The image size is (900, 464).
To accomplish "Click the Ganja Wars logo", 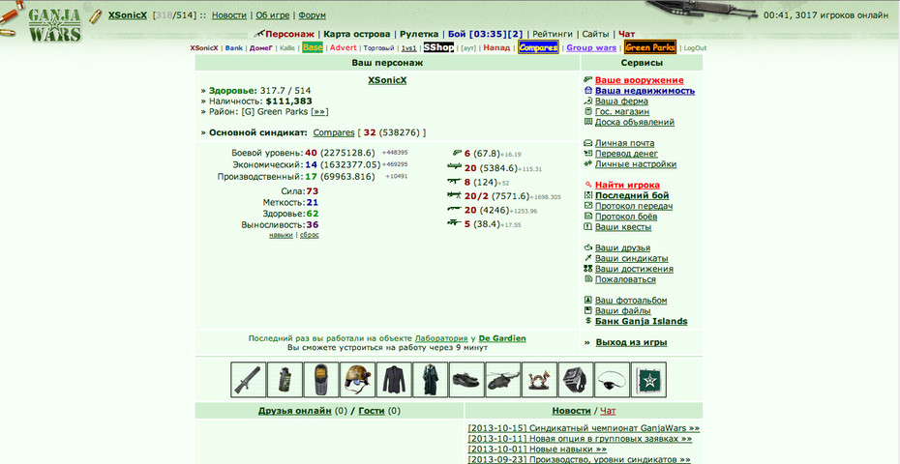I will [x=55, y=23].
